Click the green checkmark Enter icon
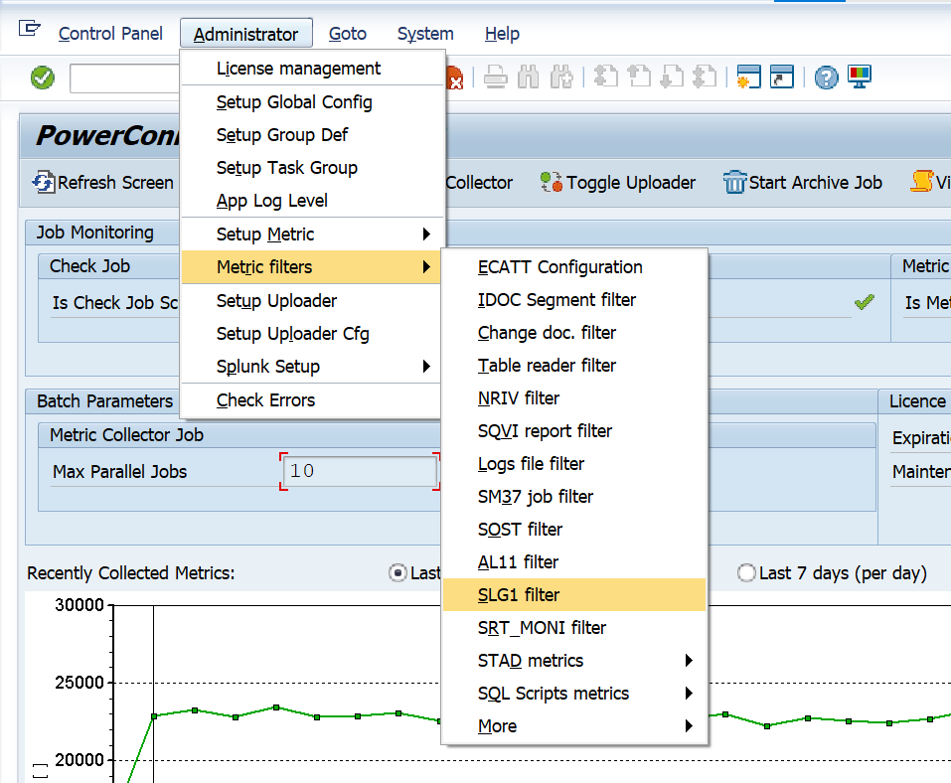The width and height of the screenshot is (951, 783). [x=43, y=78]
